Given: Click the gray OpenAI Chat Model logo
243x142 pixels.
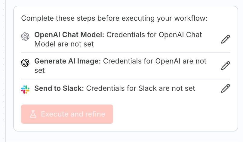Looking at the screenshot, I should [x=25, y=37].
